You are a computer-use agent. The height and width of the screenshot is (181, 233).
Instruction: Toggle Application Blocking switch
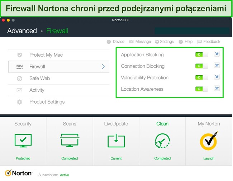tap(202, 54)
